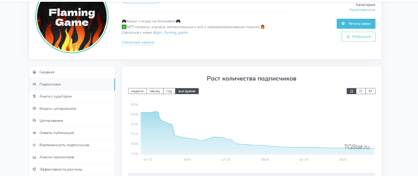The image size is (418, 176).
Task: Open Охваты публикаций section
Action: (72, 133)
